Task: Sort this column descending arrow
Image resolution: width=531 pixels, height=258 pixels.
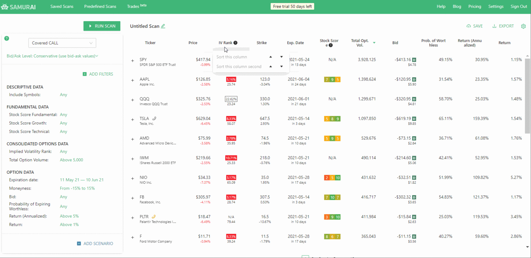Action: (281, 57)
